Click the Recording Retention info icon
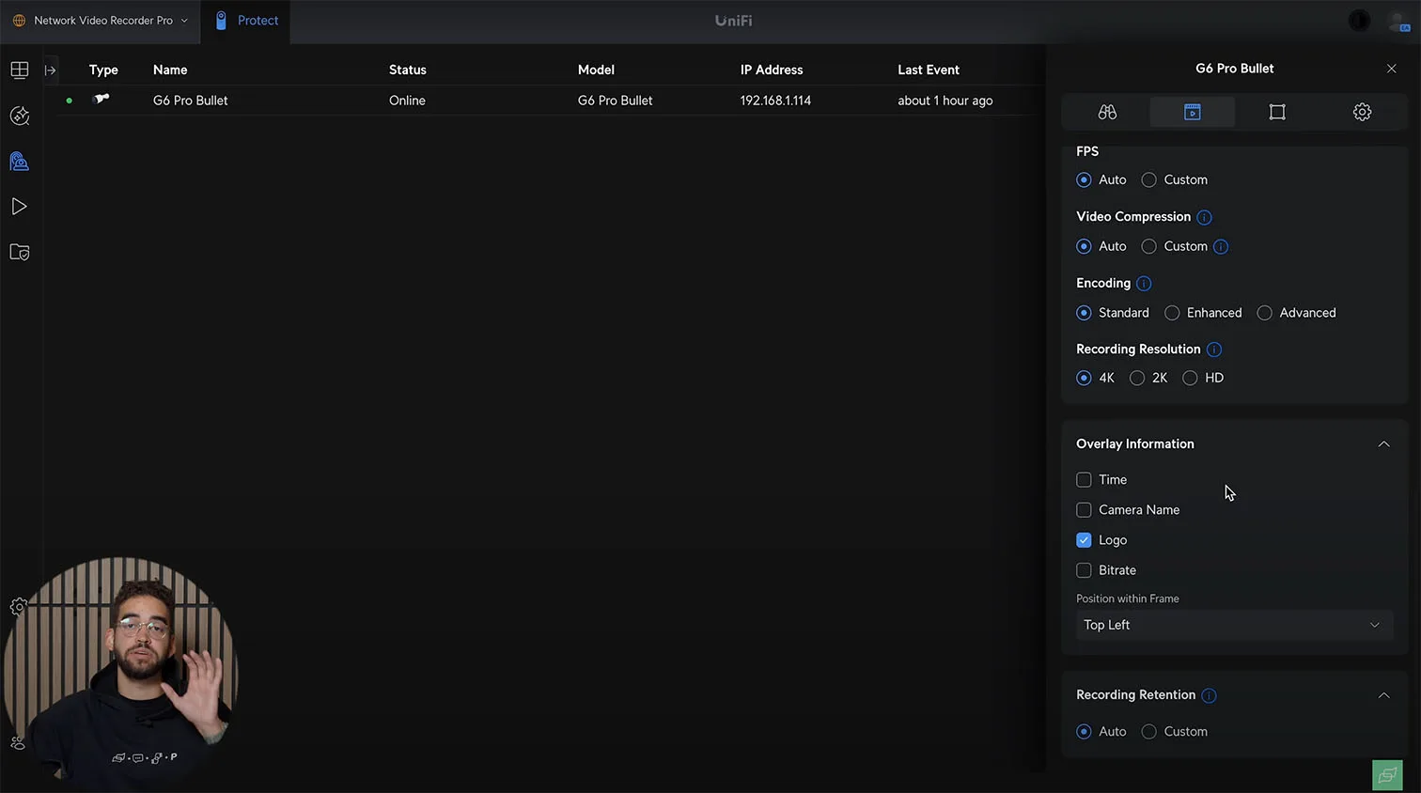1421x793 pixels. 1209,696
